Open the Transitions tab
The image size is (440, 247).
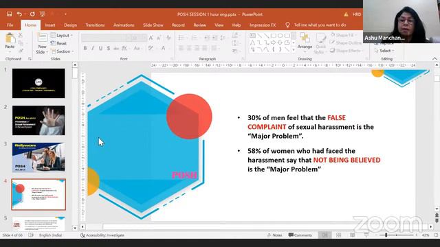(x=95, y=25)
